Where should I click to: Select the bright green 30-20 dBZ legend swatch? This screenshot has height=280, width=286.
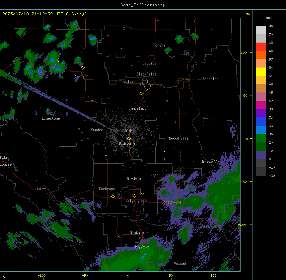[261, 138]
